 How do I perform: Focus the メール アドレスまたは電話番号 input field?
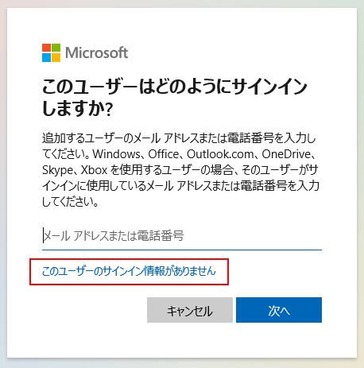point(182,236)
